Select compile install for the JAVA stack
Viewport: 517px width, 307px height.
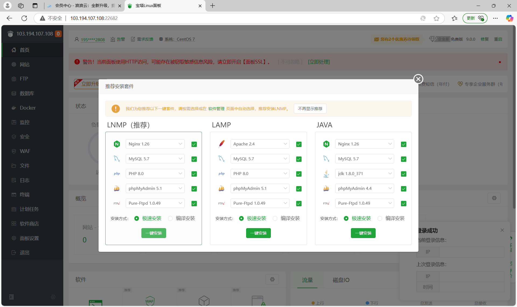pyautogui.click(x=380, y=218)
